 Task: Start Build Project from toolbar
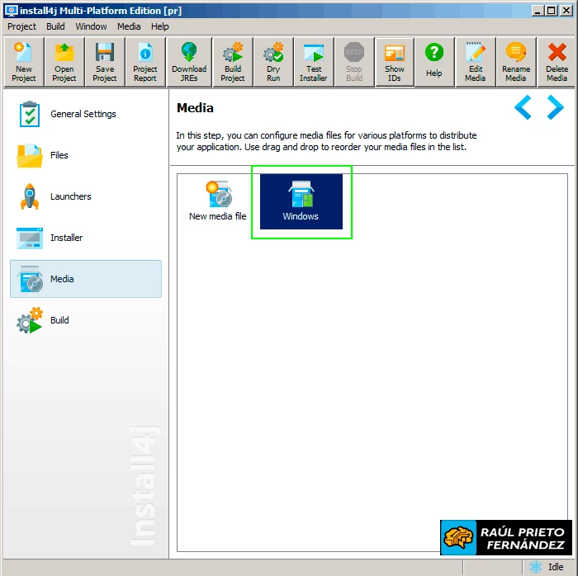point(233,62)
